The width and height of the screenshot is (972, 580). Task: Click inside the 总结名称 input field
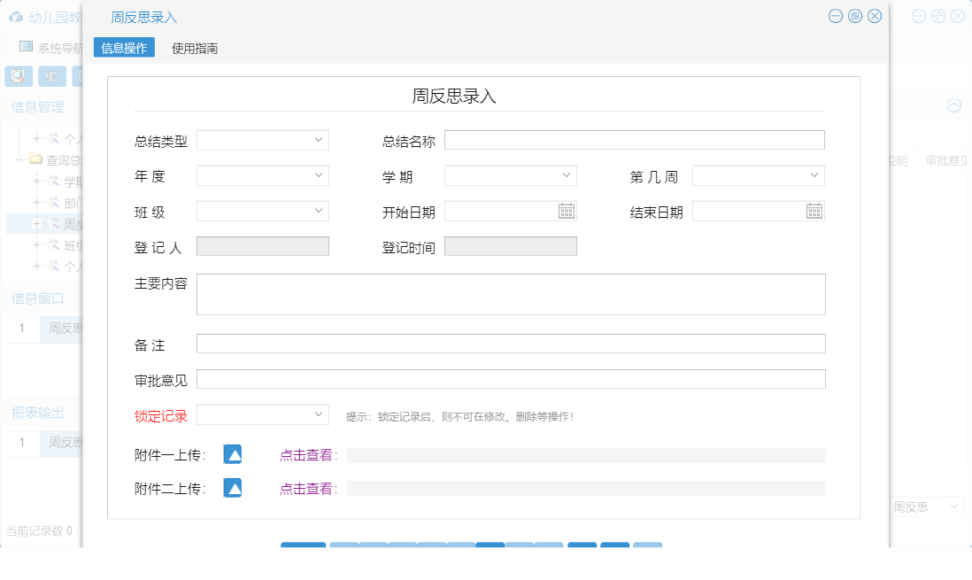[633, 140]
